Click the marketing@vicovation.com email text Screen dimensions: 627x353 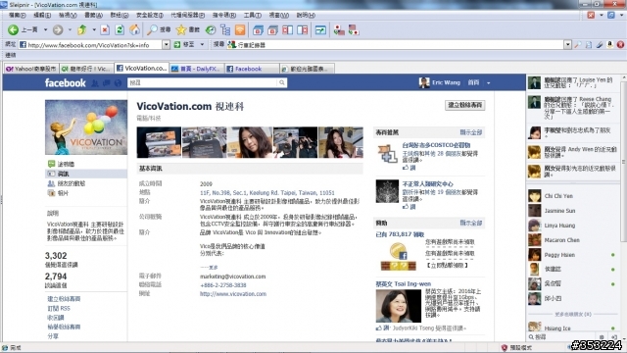tap(232, 277)
